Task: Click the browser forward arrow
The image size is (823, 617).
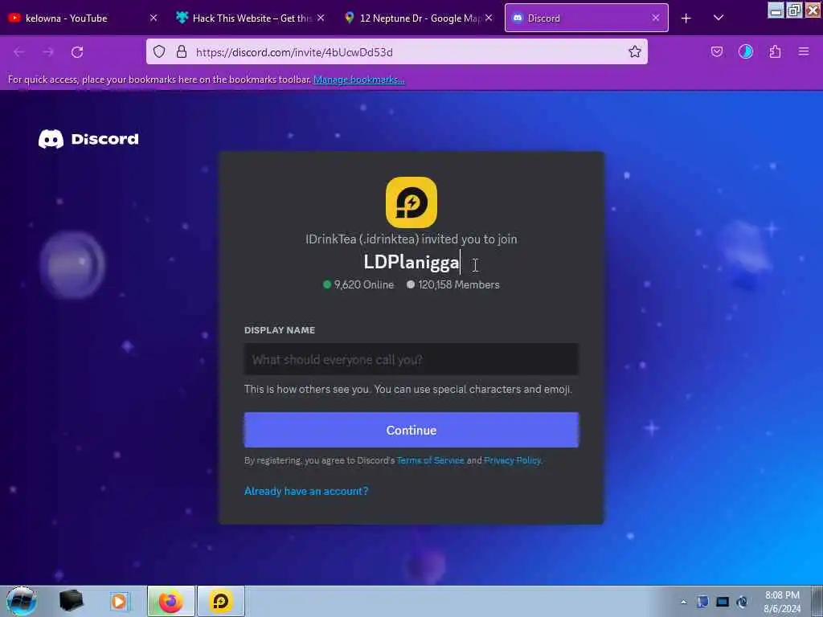Action: [47, 52]
